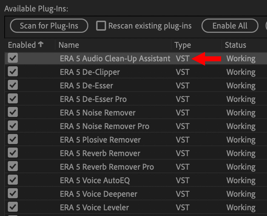Disable the ERA 5 Noise Remover checkbox

[13, 112]
